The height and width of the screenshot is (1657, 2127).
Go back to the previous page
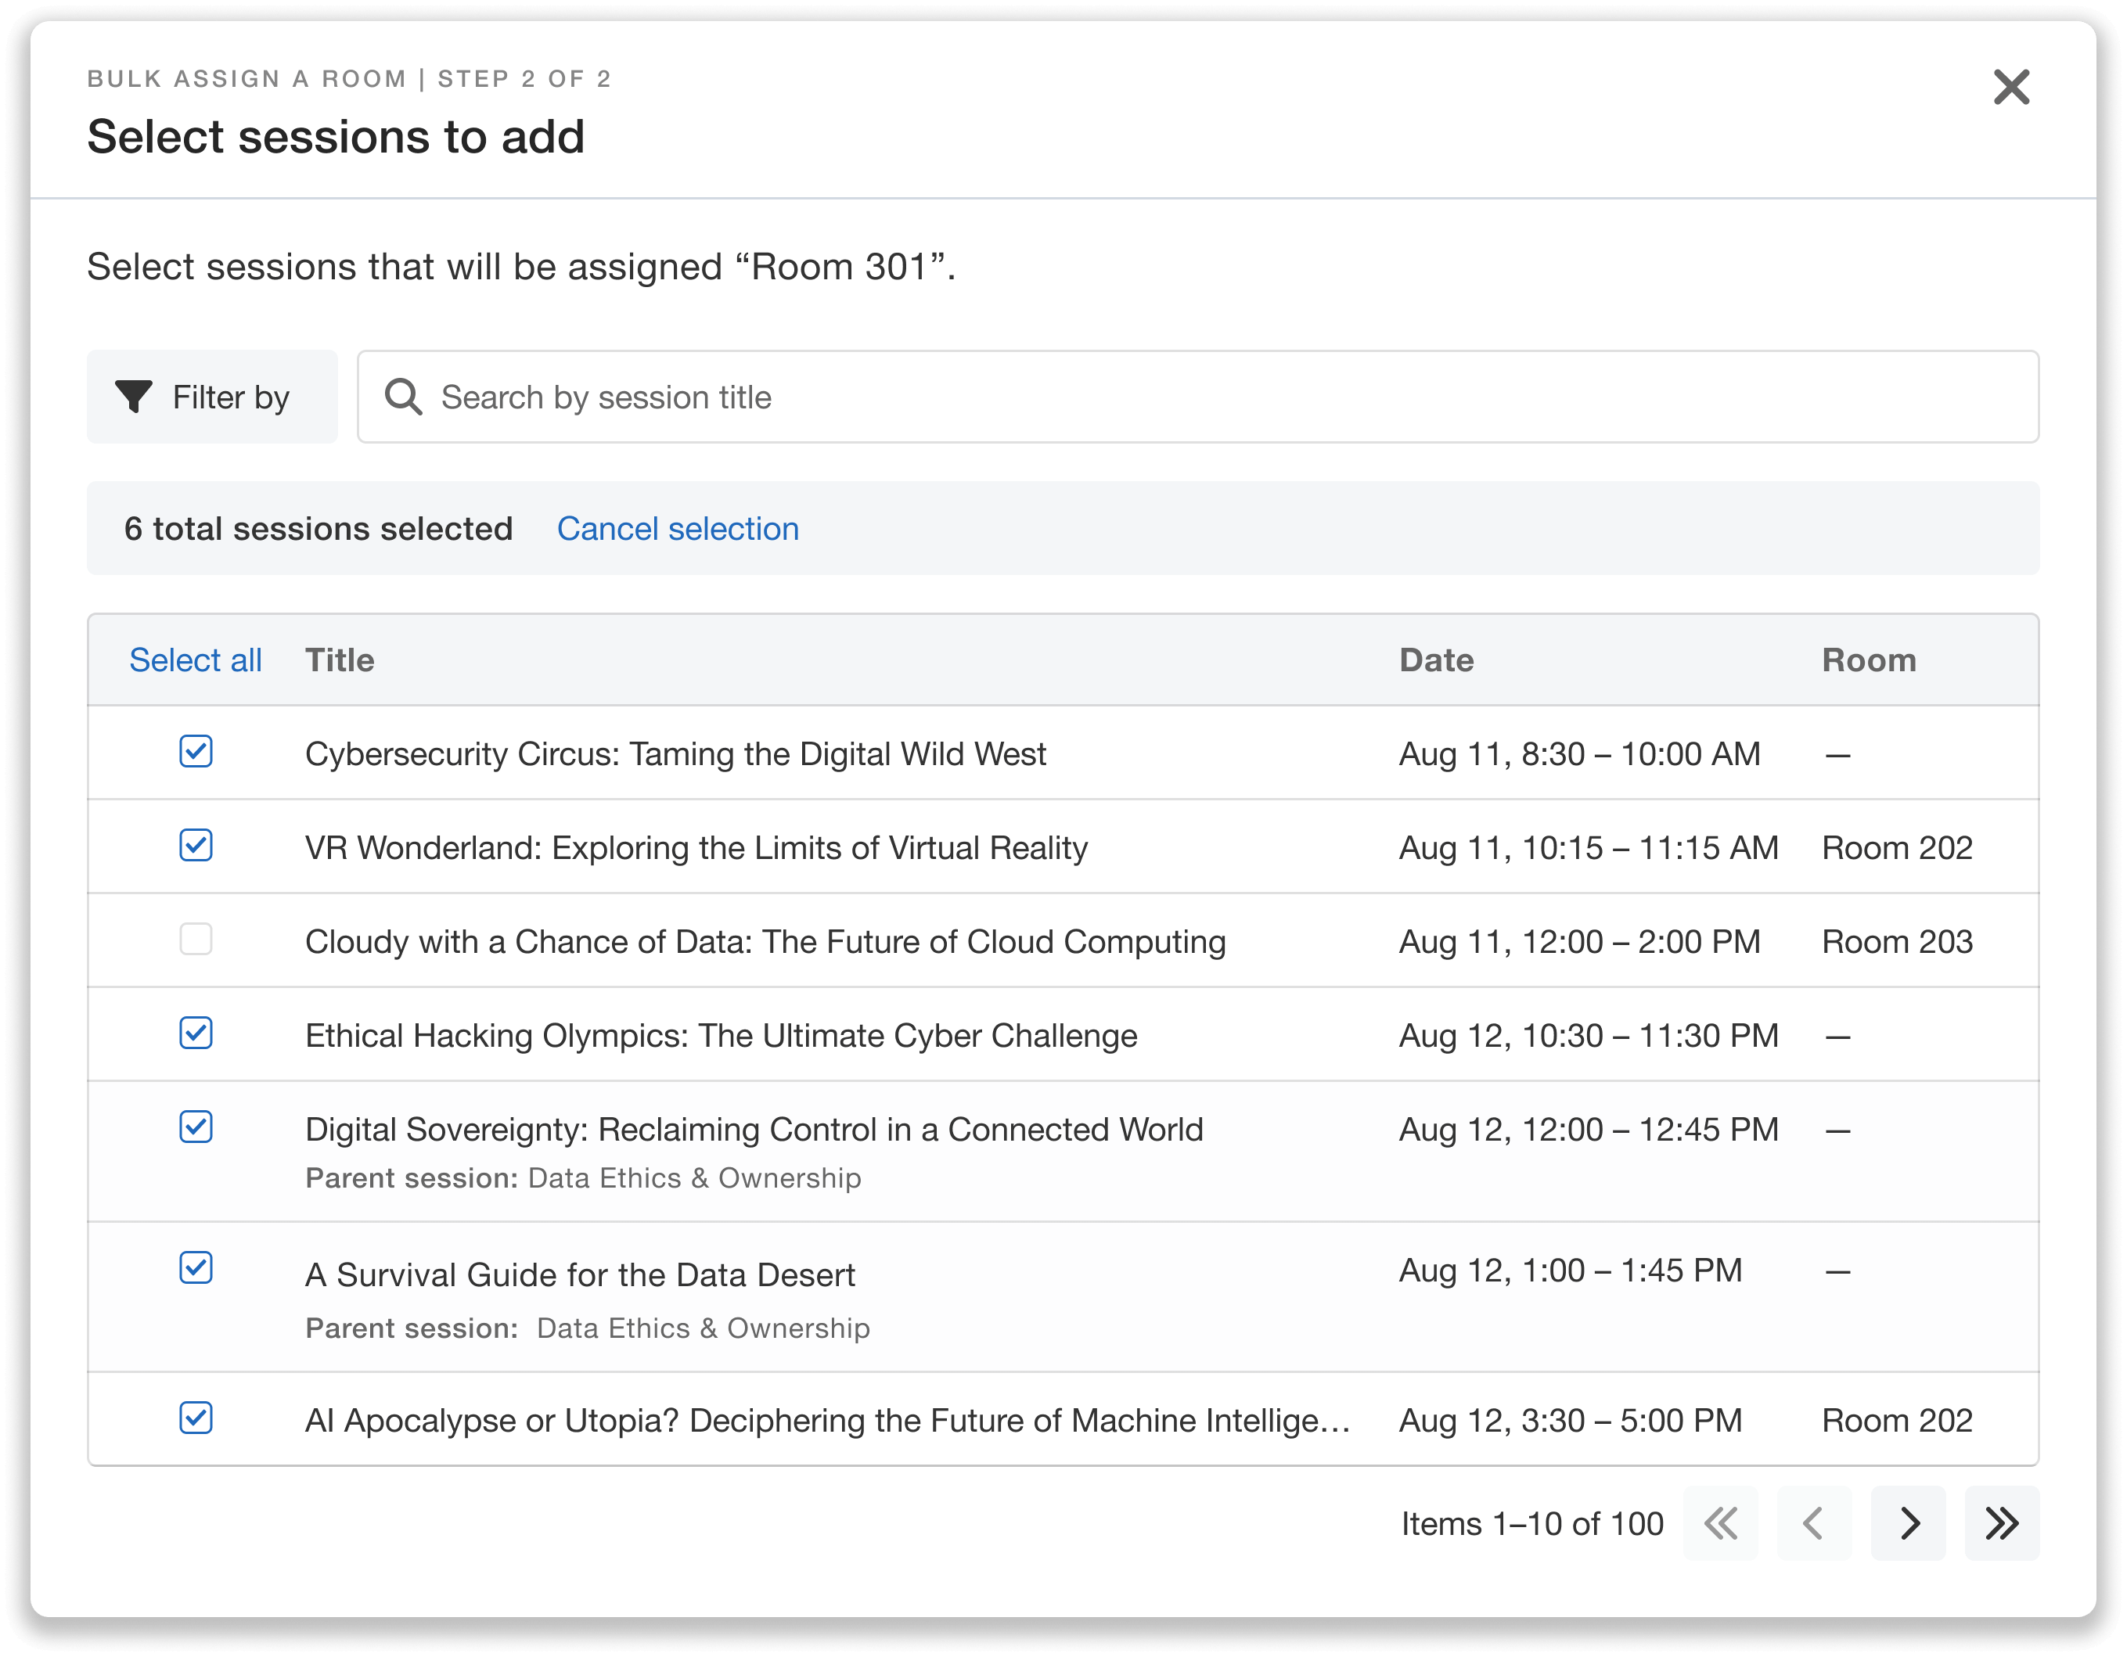point(1815,1524)
